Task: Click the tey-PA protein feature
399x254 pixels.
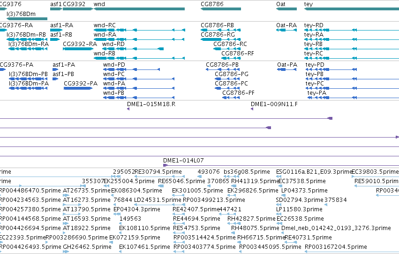Action: point(353,98)
